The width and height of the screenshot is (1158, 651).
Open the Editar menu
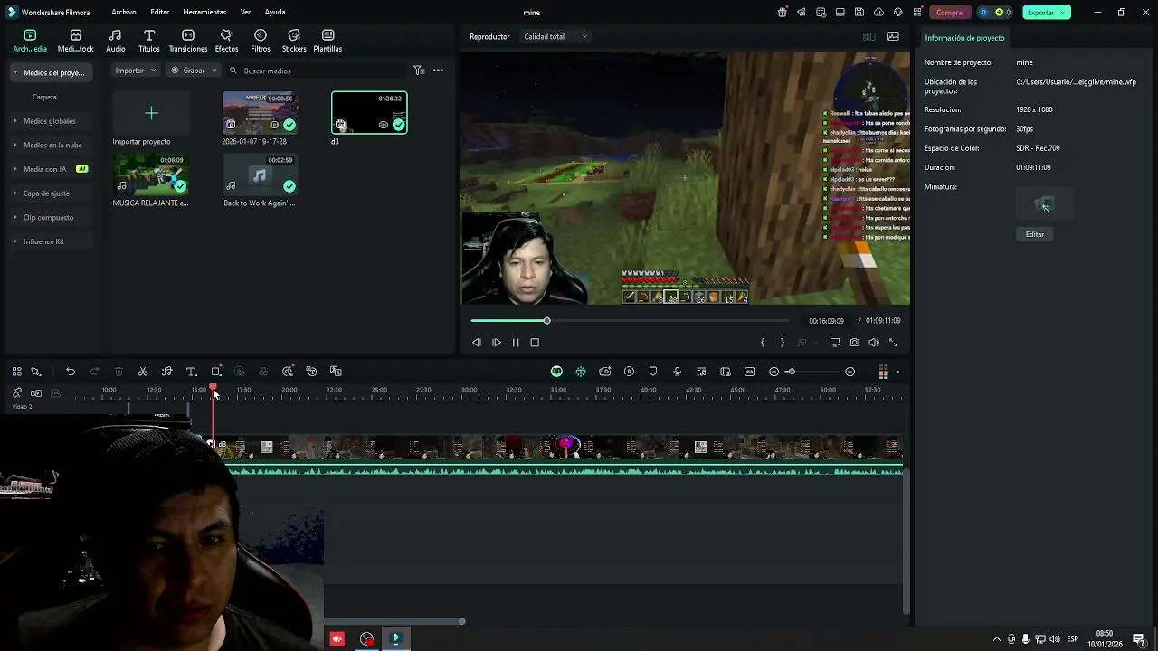click(x=160, y=13)
